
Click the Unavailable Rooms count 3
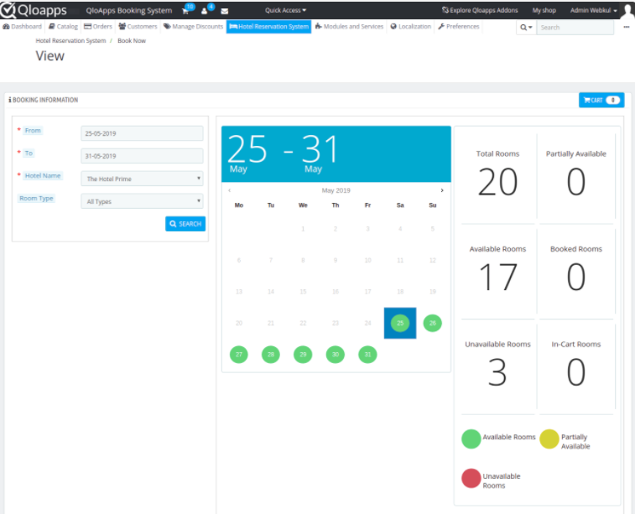tap(497, 372)
